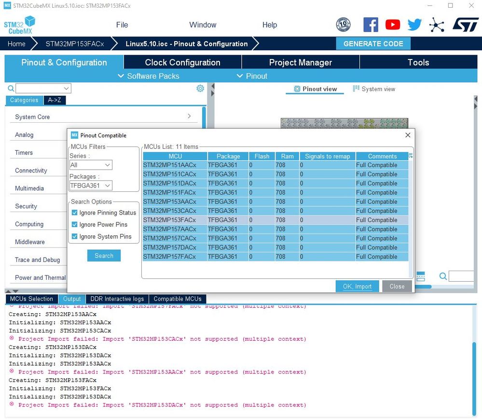This screenshot has width=482, height=419.
Task: Open the 10 years anniversary badge
Action: click(x=343, y=25)
